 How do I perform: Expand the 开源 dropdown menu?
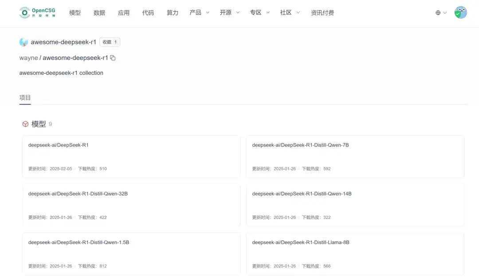pos(230,12)
